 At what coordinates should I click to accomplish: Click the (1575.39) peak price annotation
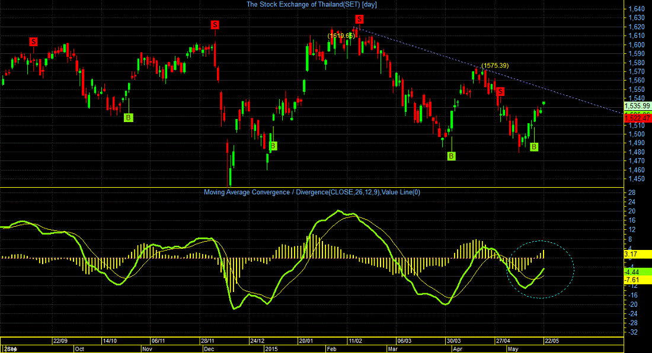(x=495, y=66)
